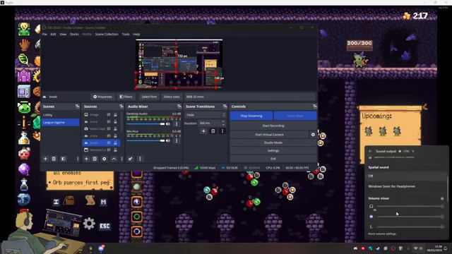Remove scene transition with trash icon
The height and width of the screenshot is (254, 452).
(x=213, y=131)
